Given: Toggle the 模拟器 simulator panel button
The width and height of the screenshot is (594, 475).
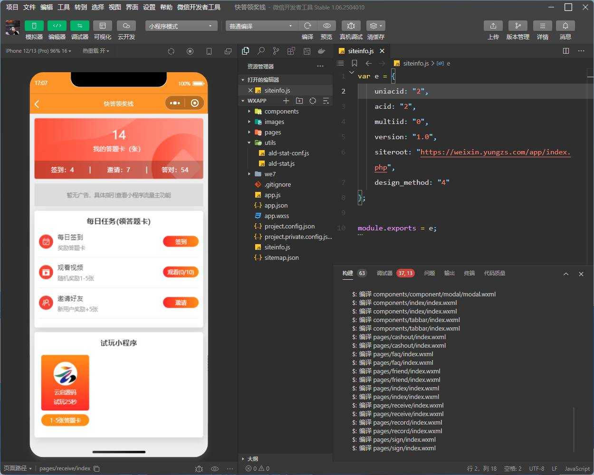Looking at the screenshot, I should [x=34, y=26].
